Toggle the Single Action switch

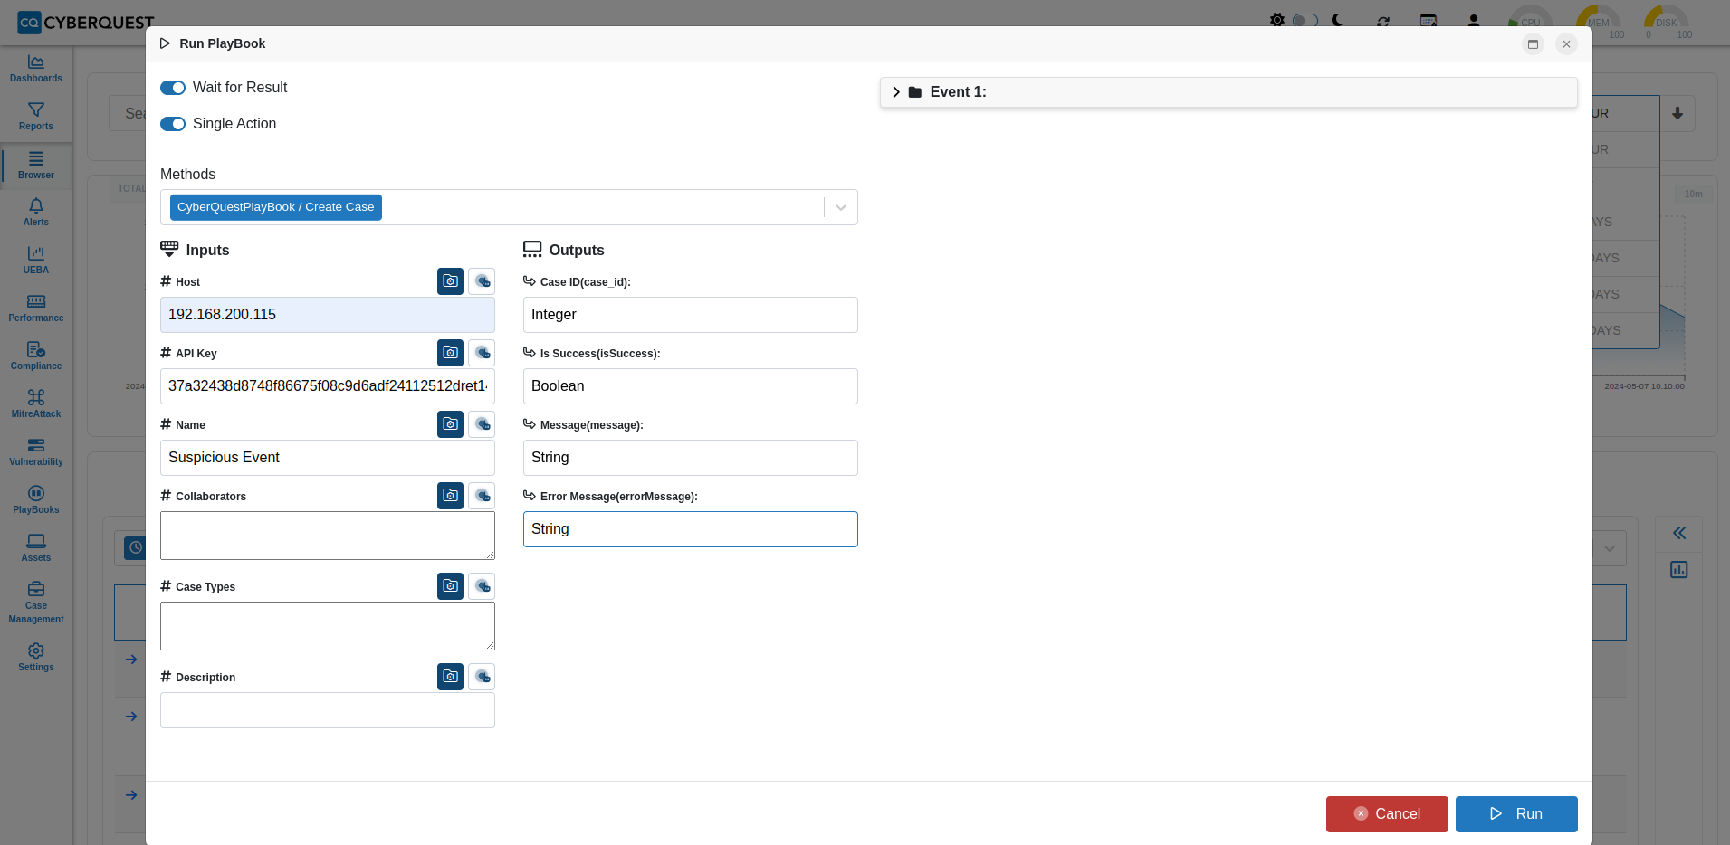(x=173, y=124)
